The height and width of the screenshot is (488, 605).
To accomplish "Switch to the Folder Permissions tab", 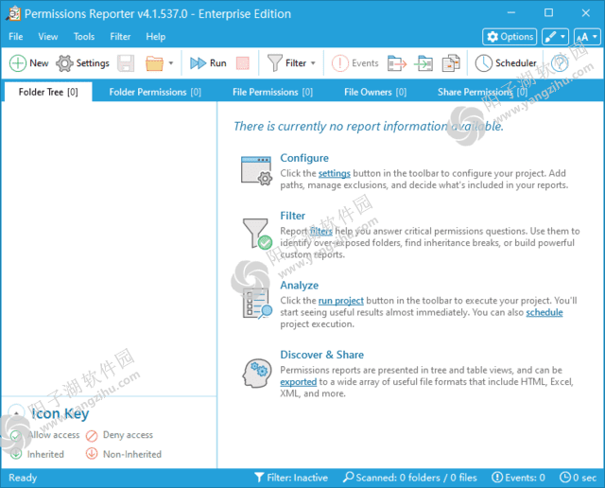I will coord(155,92).
